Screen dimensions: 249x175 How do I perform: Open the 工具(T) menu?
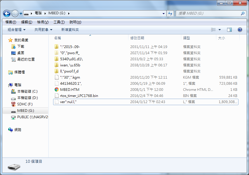point(59,22)
